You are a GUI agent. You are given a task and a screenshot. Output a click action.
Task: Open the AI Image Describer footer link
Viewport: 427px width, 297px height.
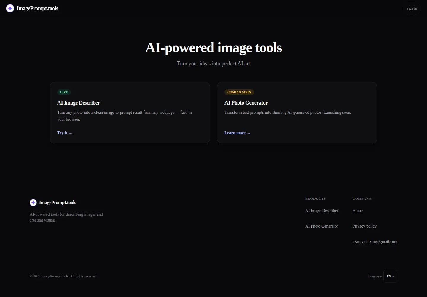coord(322,211)
